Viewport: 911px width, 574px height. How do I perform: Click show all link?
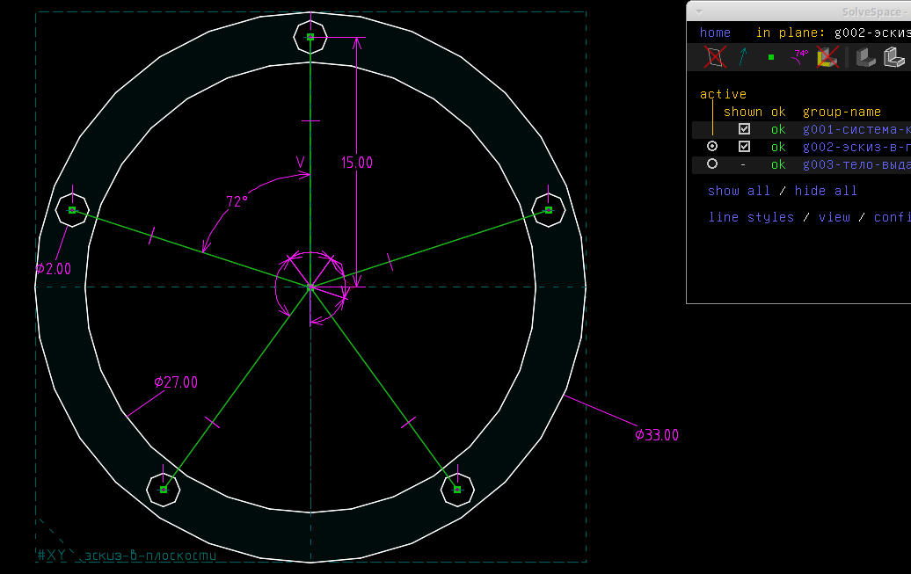pos(739,191)
